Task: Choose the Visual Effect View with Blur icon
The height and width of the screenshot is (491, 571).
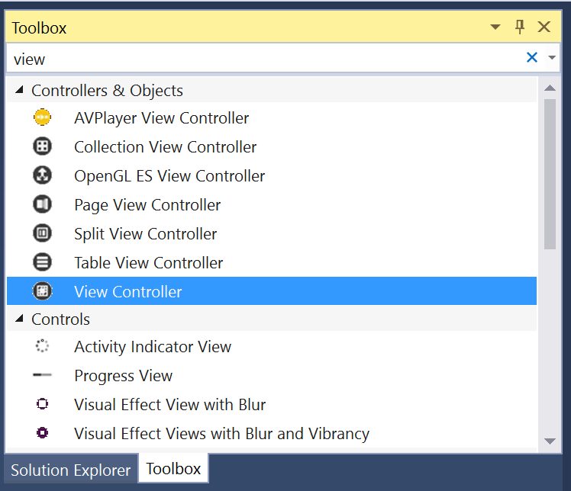Action: point(42,404)
